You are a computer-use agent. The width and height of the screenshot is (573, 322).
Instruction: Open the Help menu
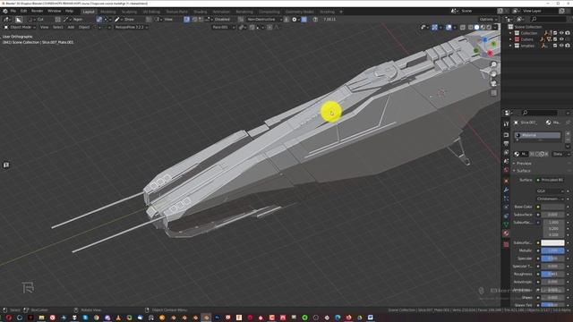coord(69,11)
